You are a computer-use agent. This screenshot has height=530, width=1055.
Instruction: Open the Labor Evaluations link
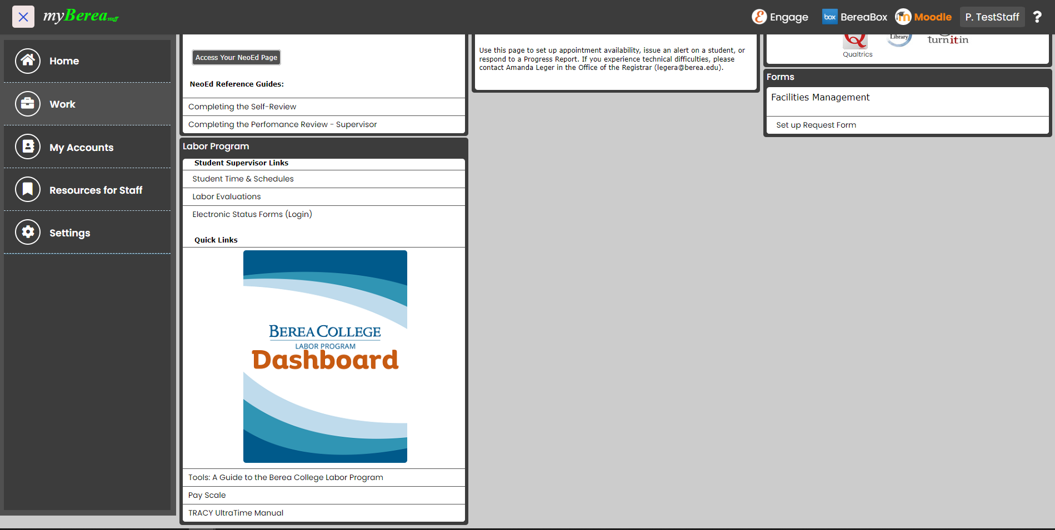click(x=226, y=196)
